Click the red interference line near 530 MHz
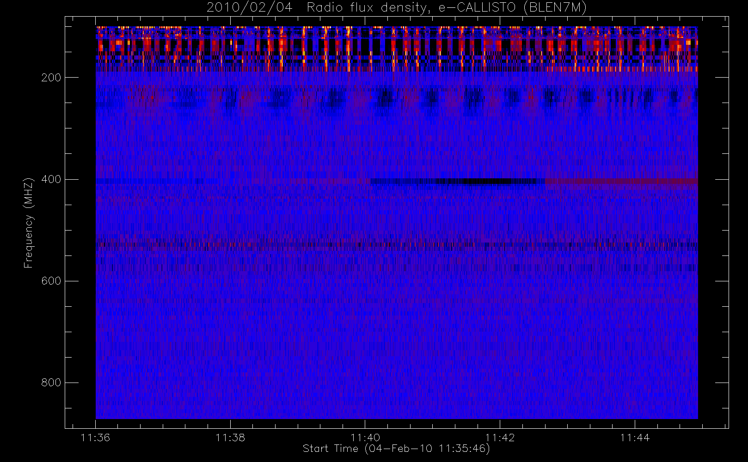Image resolution: width=748 pixels, height=462 pixels. [x=397, y=245]
